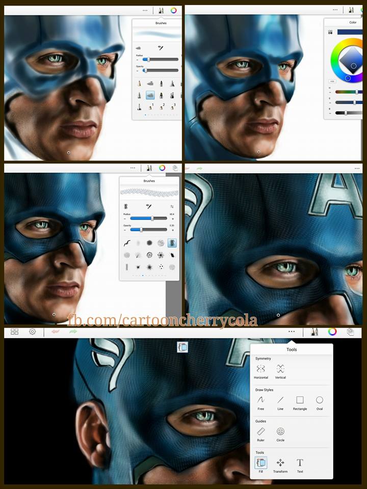
Task: Select the fan-shaped grass brush
Action: click(138, 255)
